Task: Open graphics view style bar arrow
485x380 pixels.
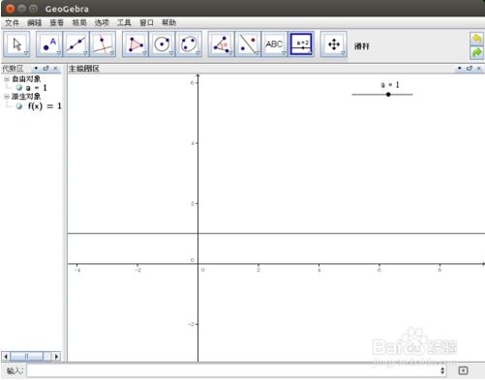Action: (460, 69)
